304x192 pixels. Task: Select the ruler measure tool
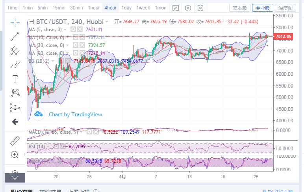click(x=15, y=141)
